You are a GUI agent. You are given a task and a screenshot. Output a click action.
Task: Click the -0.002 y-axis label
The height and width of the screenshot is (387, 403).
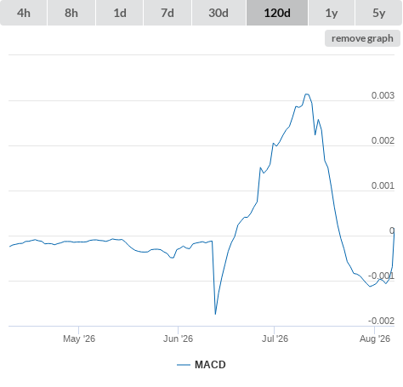click(381, 321)
